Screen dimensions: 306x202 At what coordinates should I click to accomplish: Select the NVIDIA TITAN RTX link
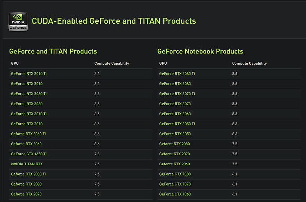pos(27,164)
